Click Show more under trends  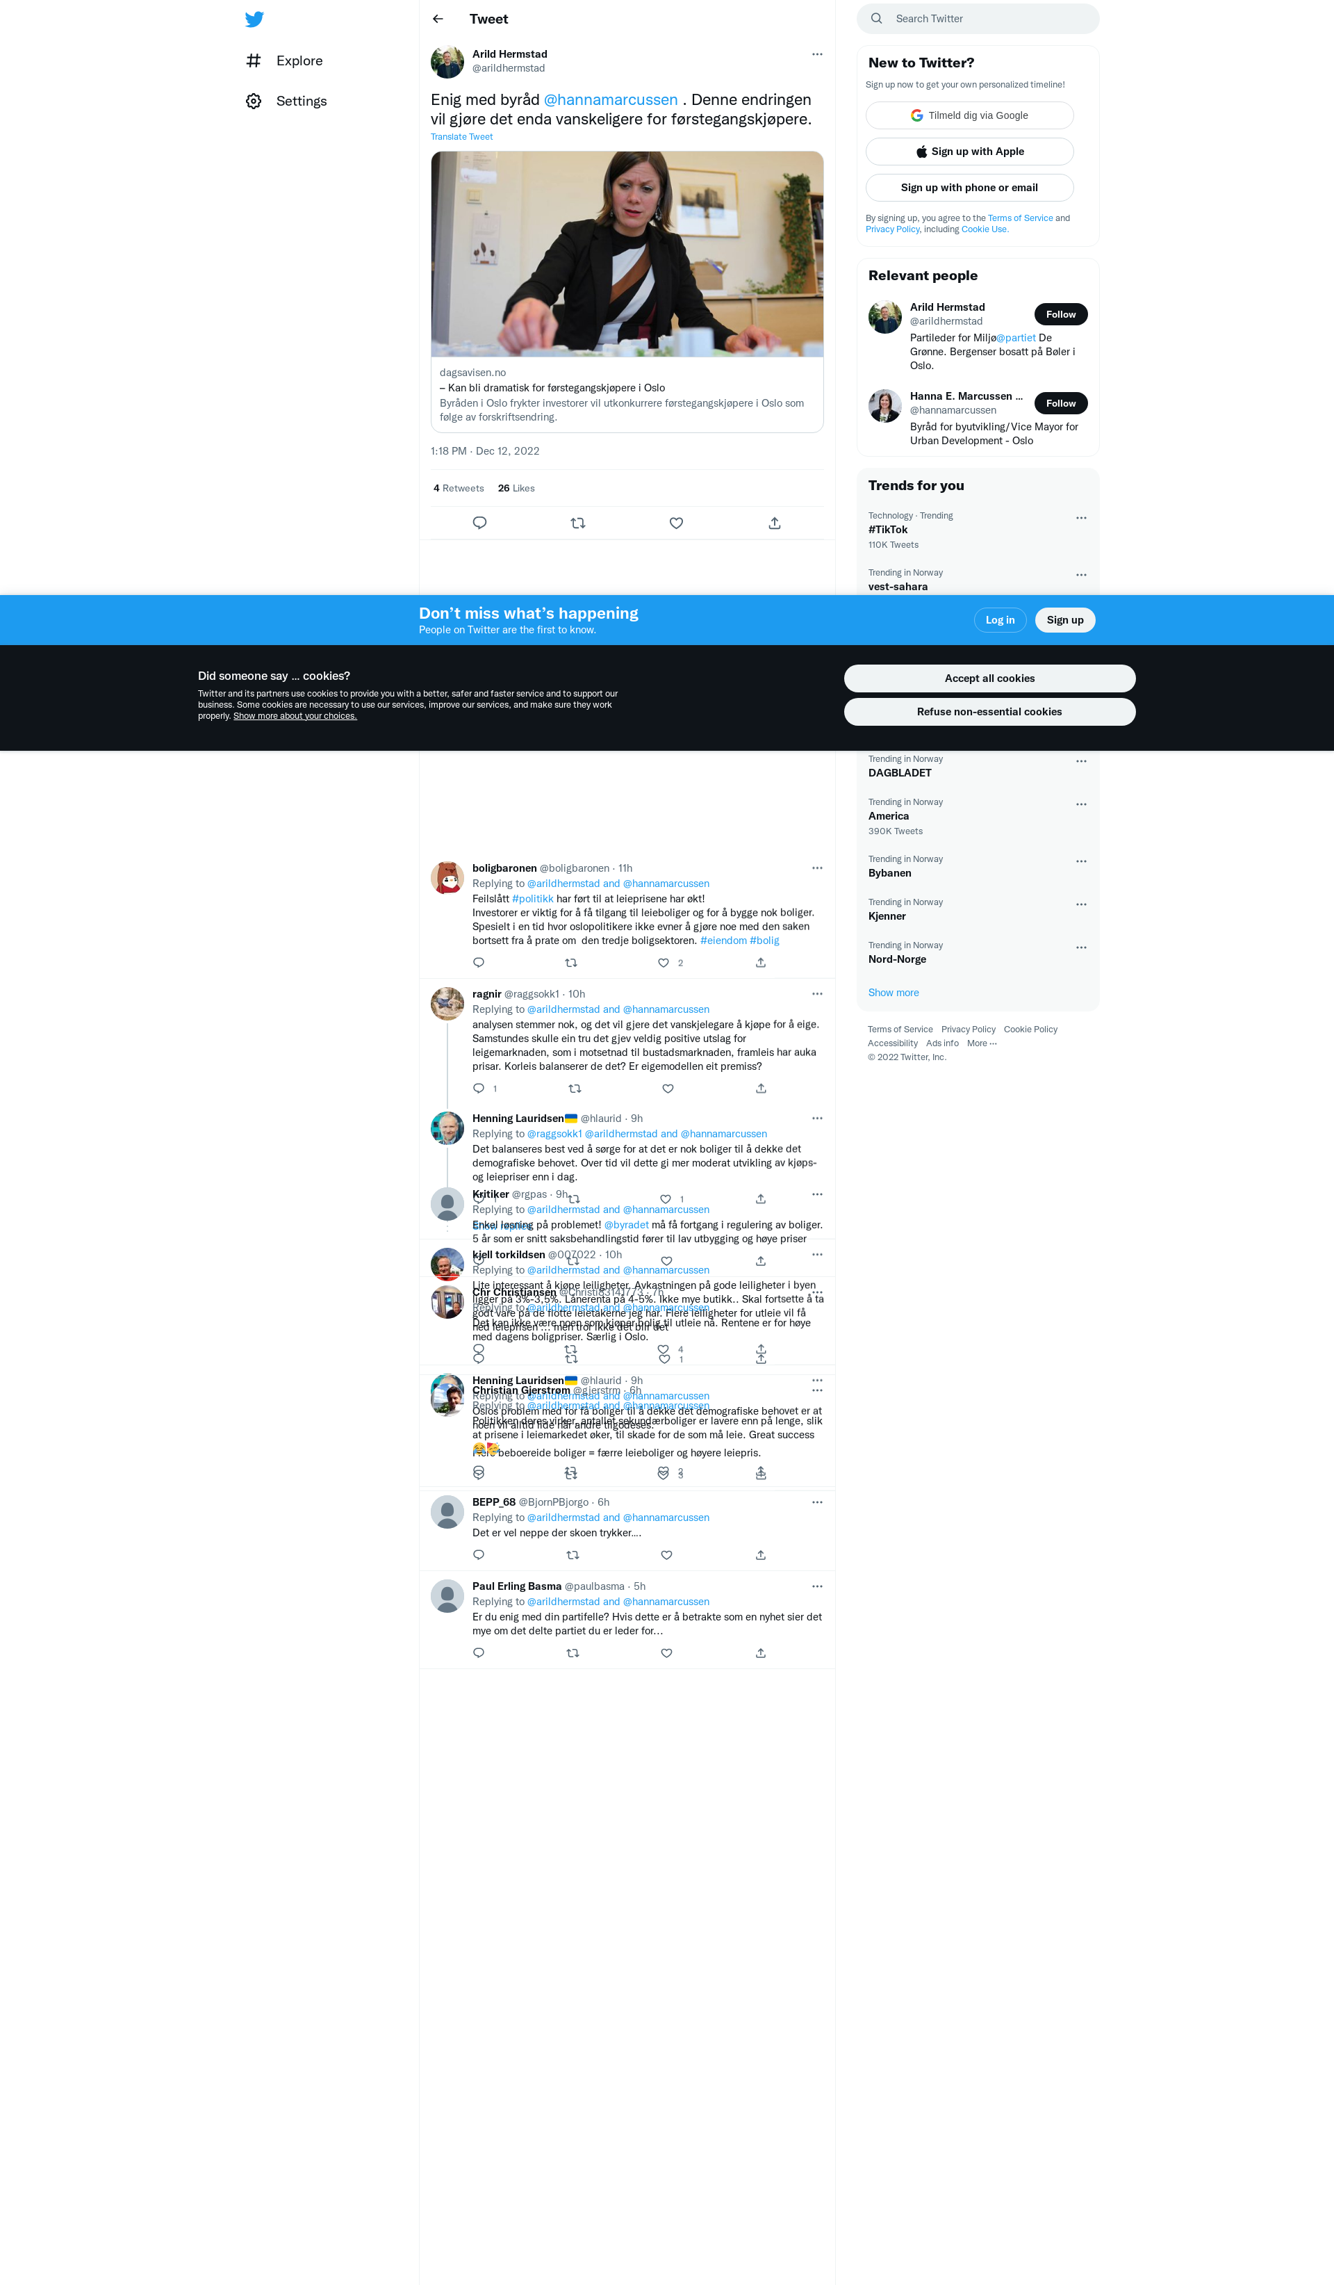[x=894, y=993]
